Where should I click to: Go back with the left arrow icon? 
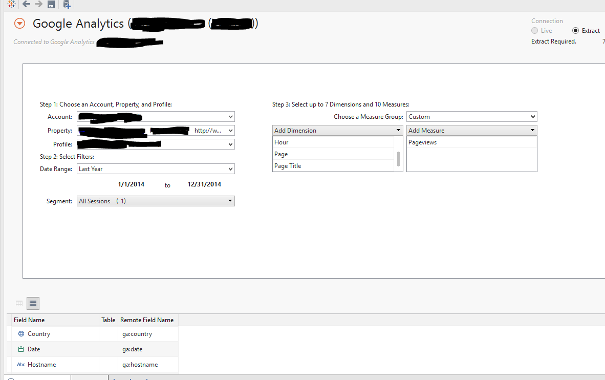tap(26, 4)
